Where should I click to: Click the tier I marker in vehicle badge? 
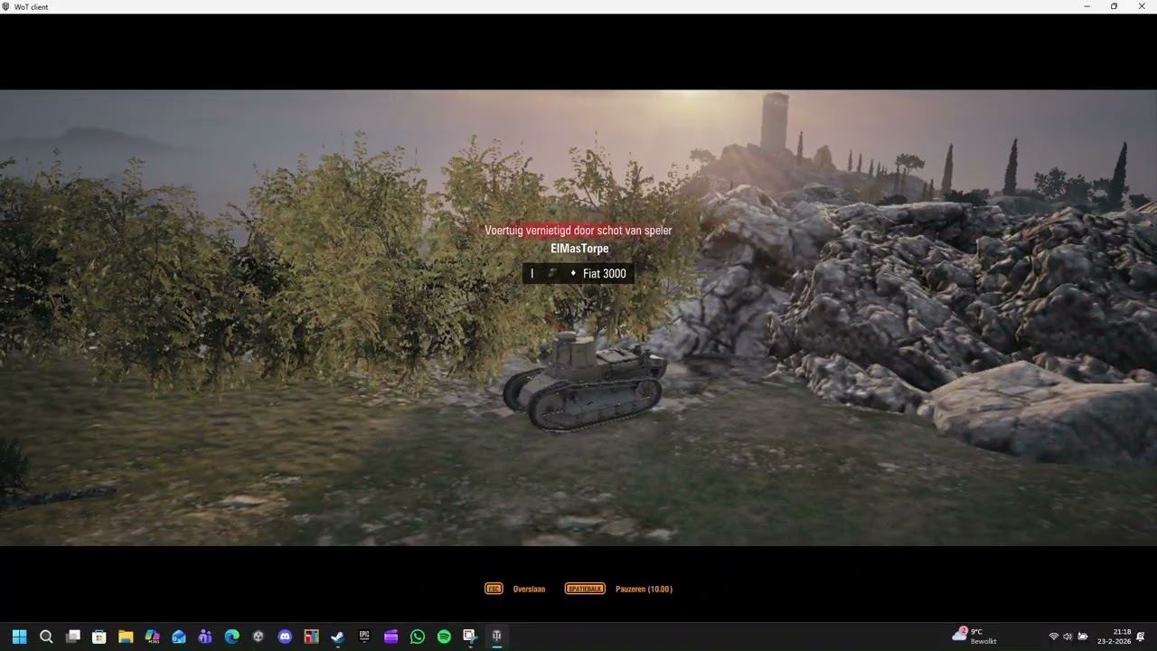[x=532, y=273]
